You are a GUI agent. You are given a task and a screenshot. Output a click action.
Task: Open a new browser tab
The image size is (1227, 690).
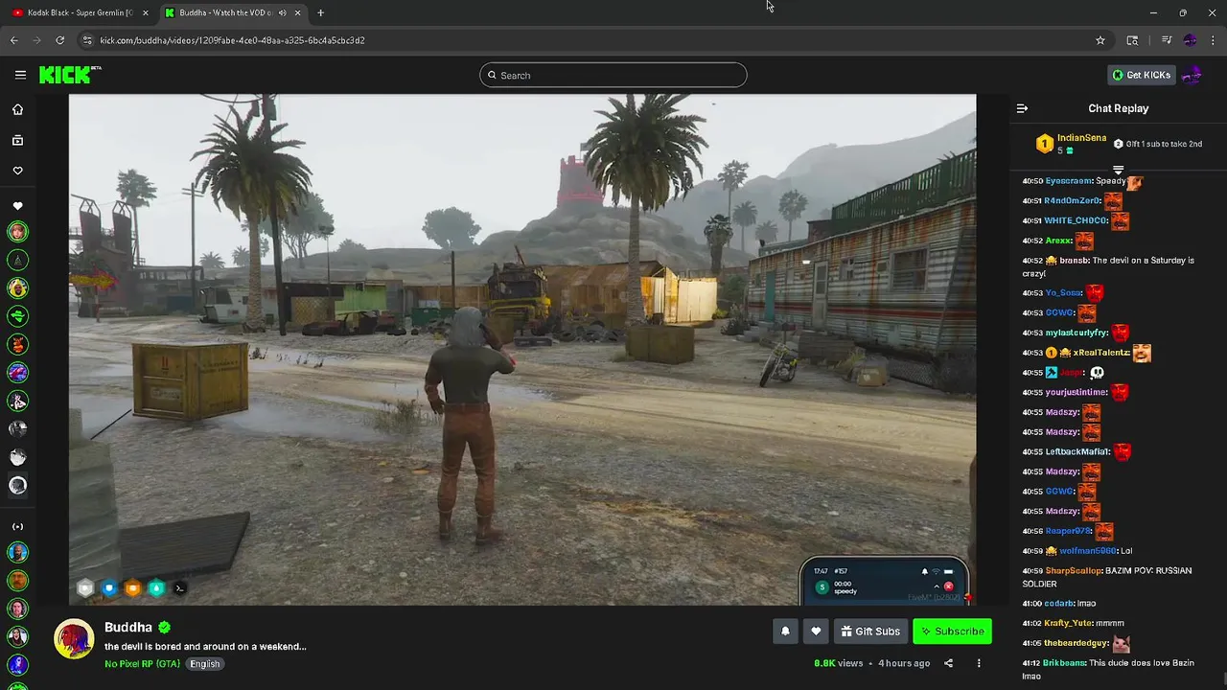pyautogui.click(x=320, y=12)
